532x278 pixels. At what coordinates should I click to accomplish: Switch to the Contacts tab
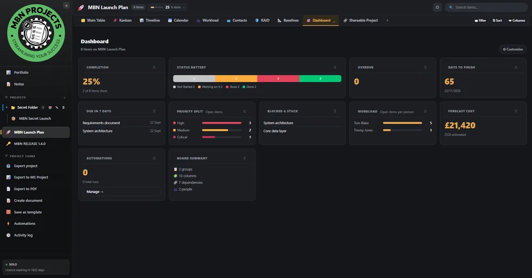(x=237, y=20)
